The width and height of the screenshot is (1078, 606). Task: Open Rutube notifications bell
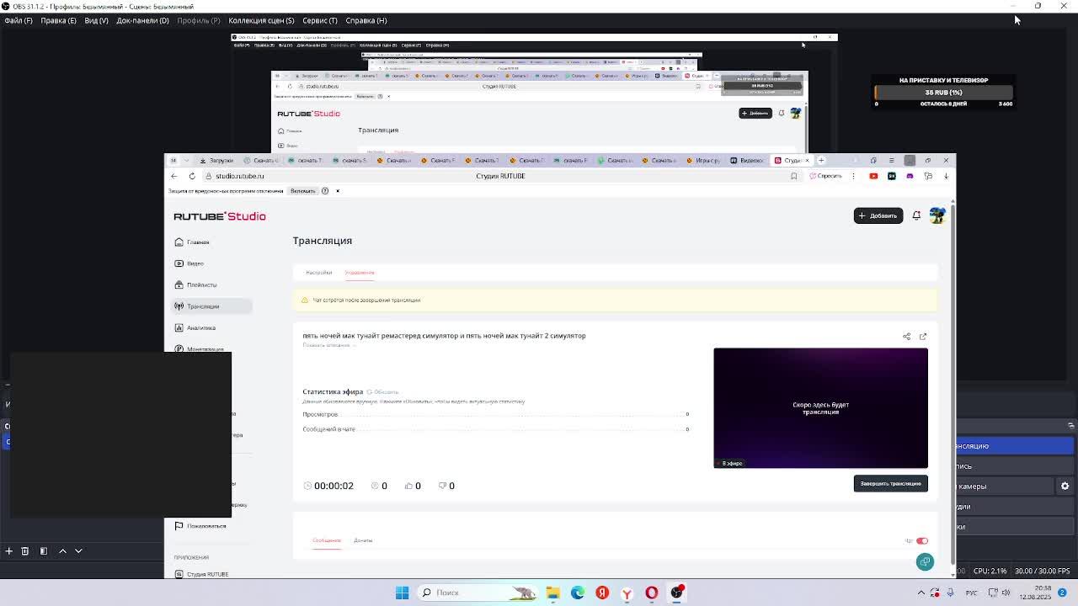(916, 215)
